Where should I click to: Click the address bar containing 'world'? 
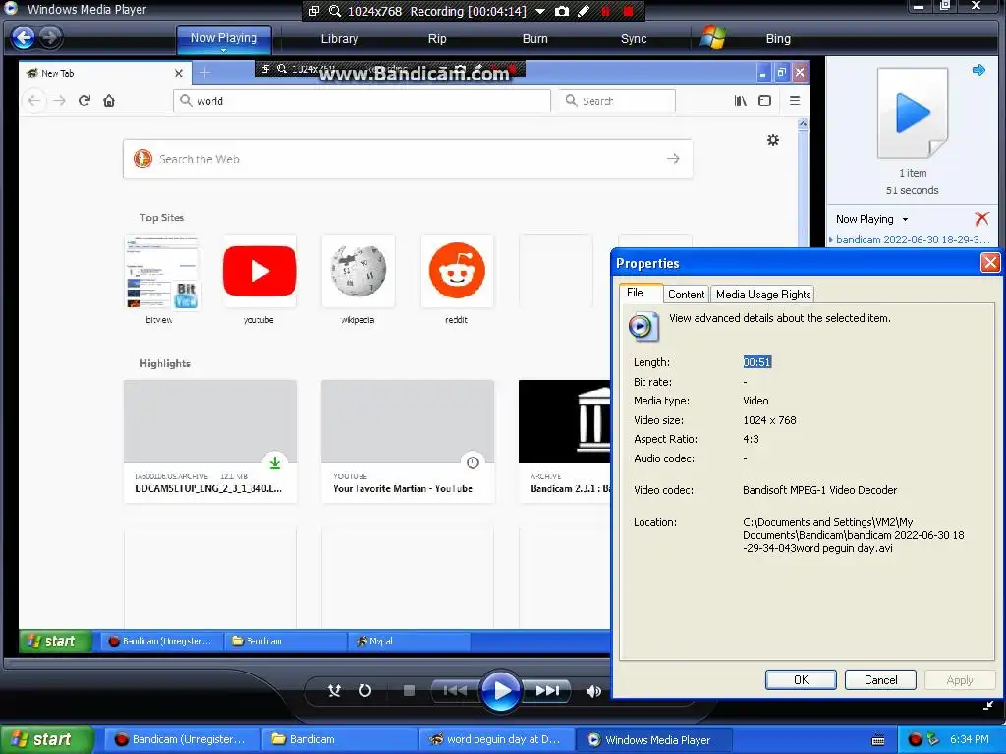click(x=362, y=101)
